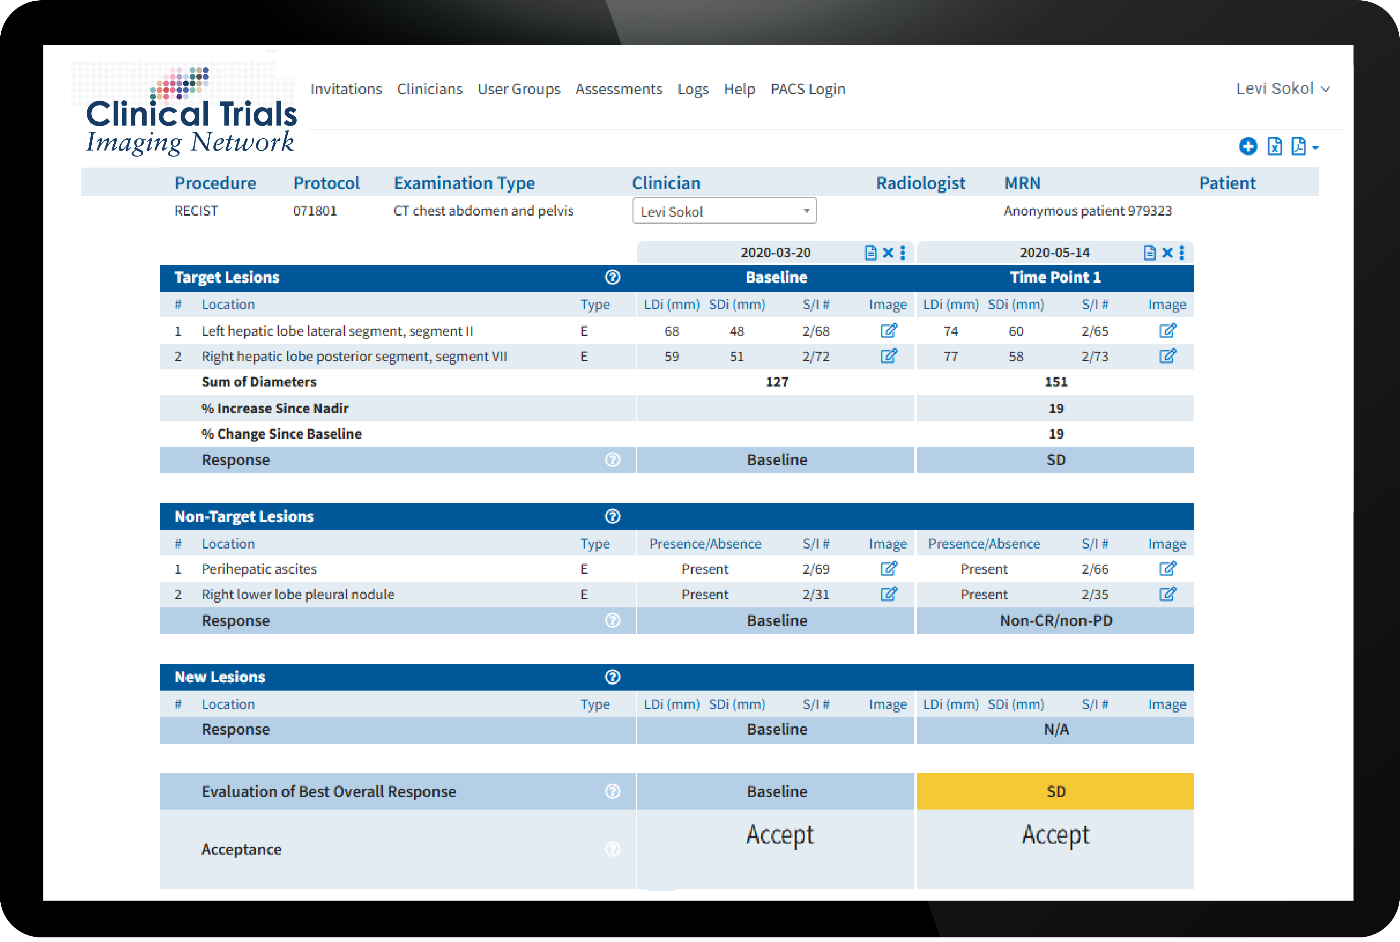This screenshot has width=1400, height=942.
Task: Expand the Clinician Levi Sokol dropdown
Action: (724, 211)
